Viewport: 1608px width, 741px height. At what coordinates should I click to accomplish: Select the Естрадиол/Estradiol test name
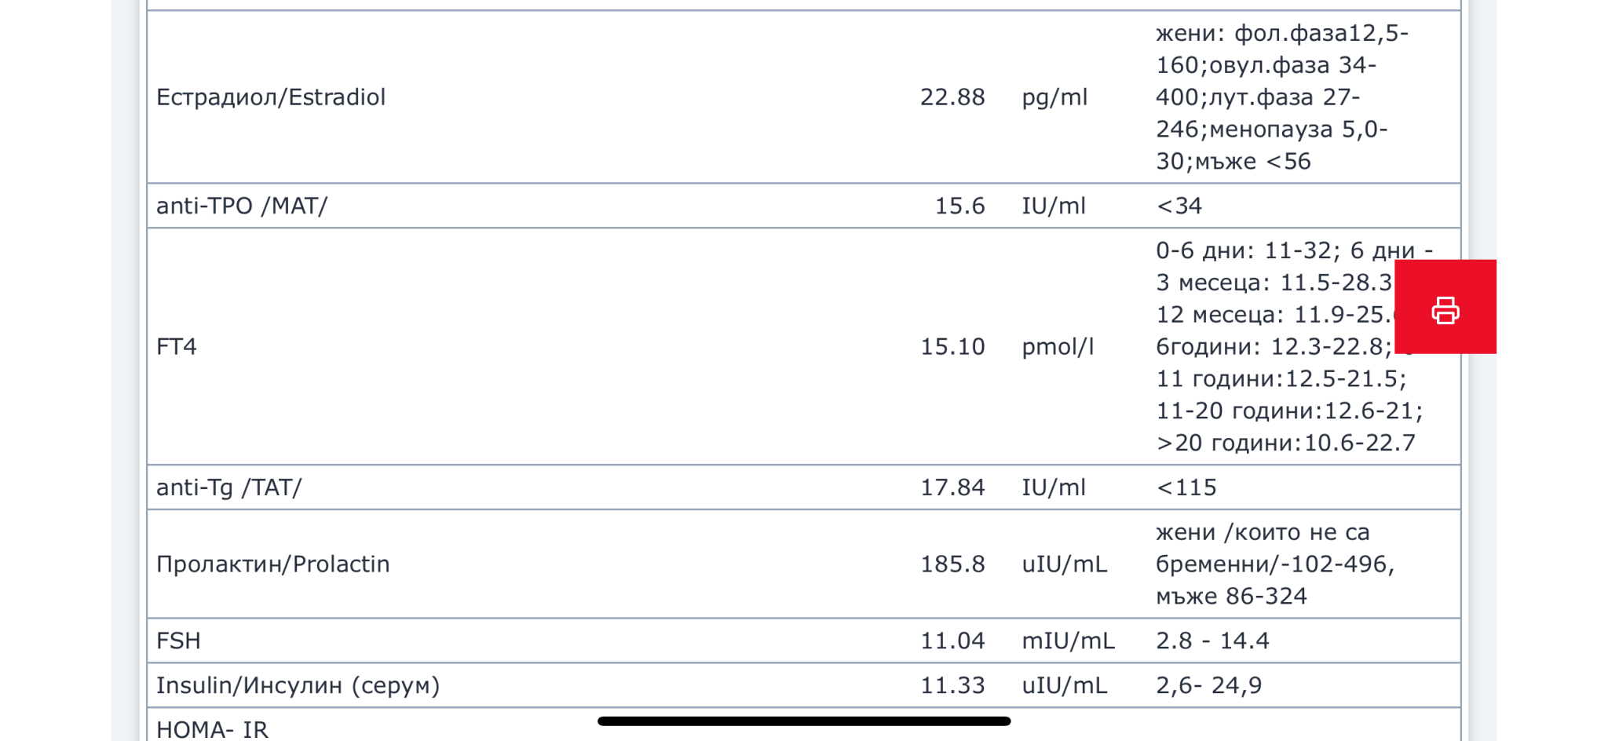[271, 97]
